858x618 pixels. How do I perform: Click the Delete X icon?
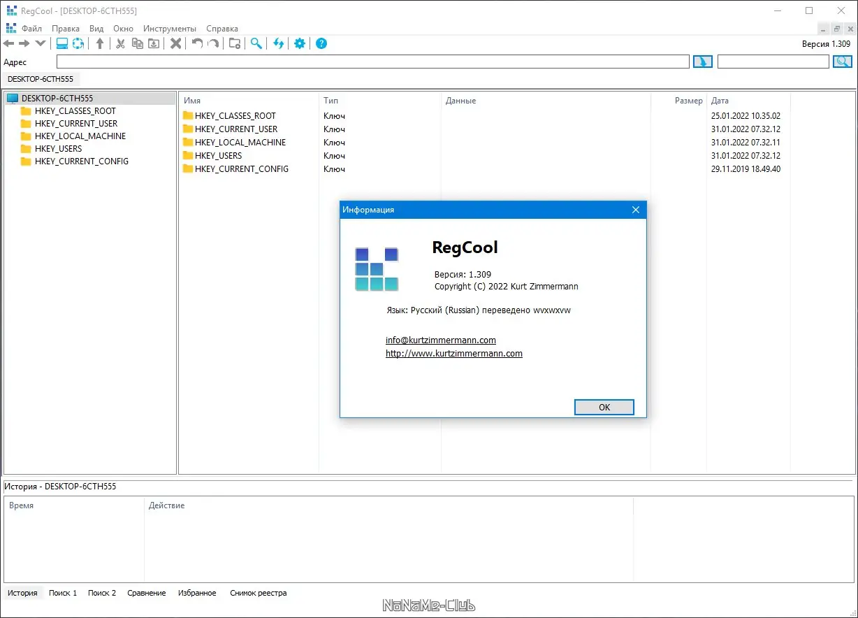click(x=176, y=43)
